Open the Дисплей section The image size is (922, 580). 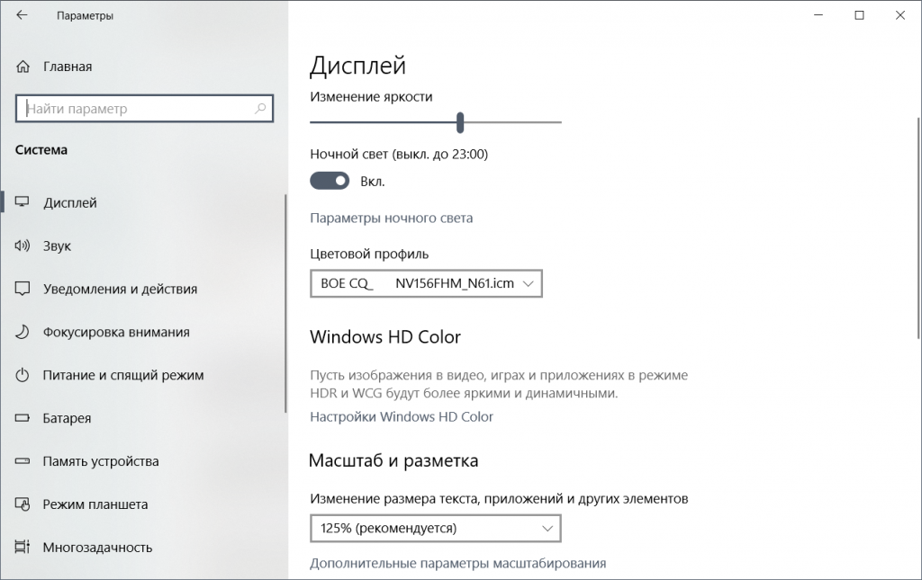[x=70, y=203]
